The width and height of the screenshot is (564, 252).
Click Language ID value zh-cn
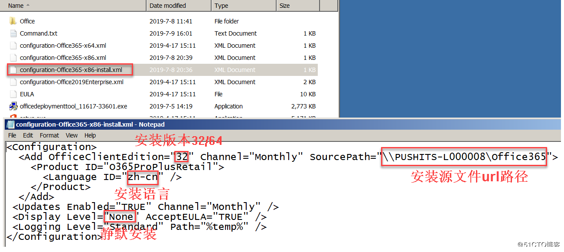coord(143,177)
